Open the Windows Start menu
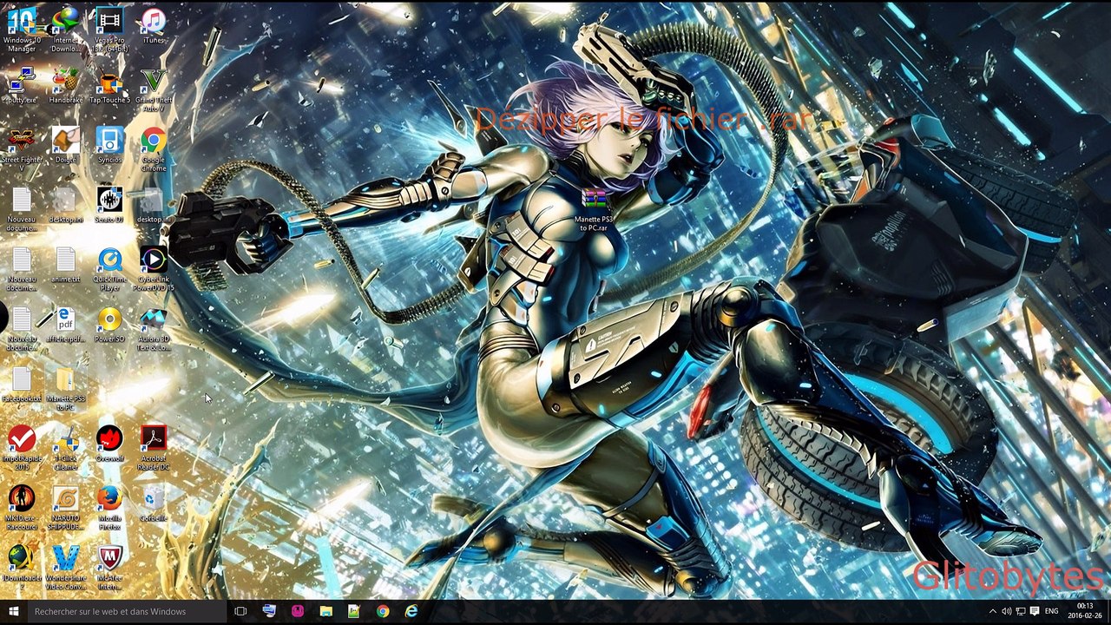1111x625 pixels. pyautogui.click(x=13, y=611)
